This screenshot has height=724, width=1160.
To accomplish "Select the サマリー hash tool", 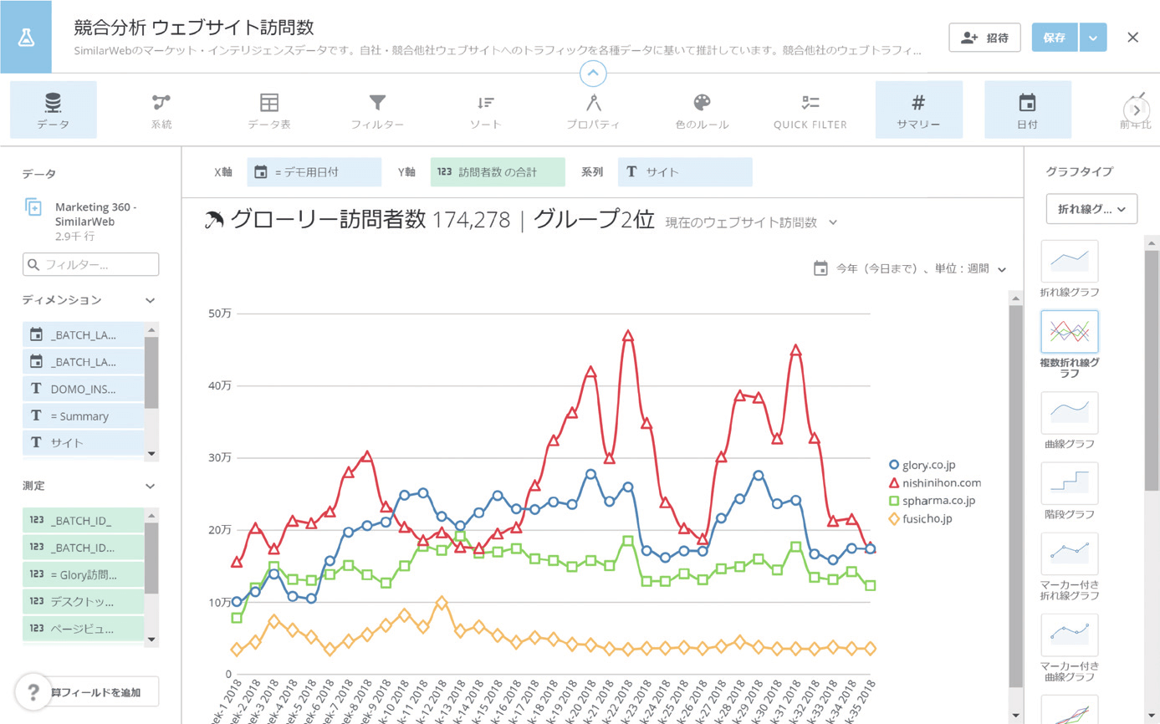I will tap(918, 110).
